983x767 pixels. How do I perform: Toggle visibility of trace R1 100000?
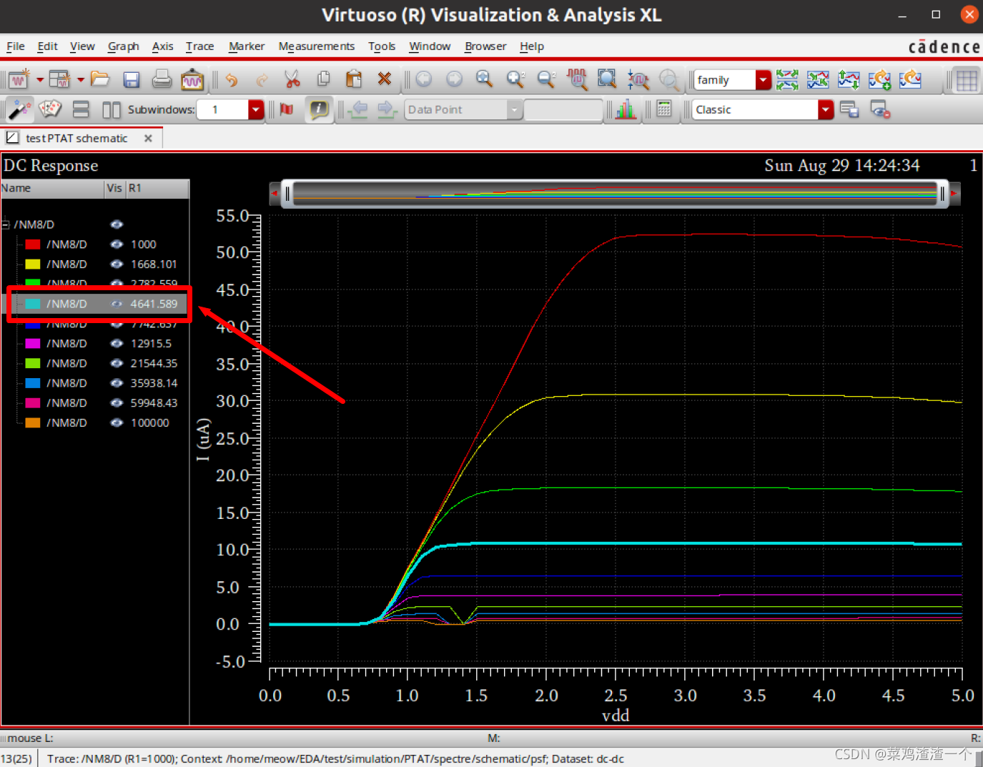click(x=117, y=423)
